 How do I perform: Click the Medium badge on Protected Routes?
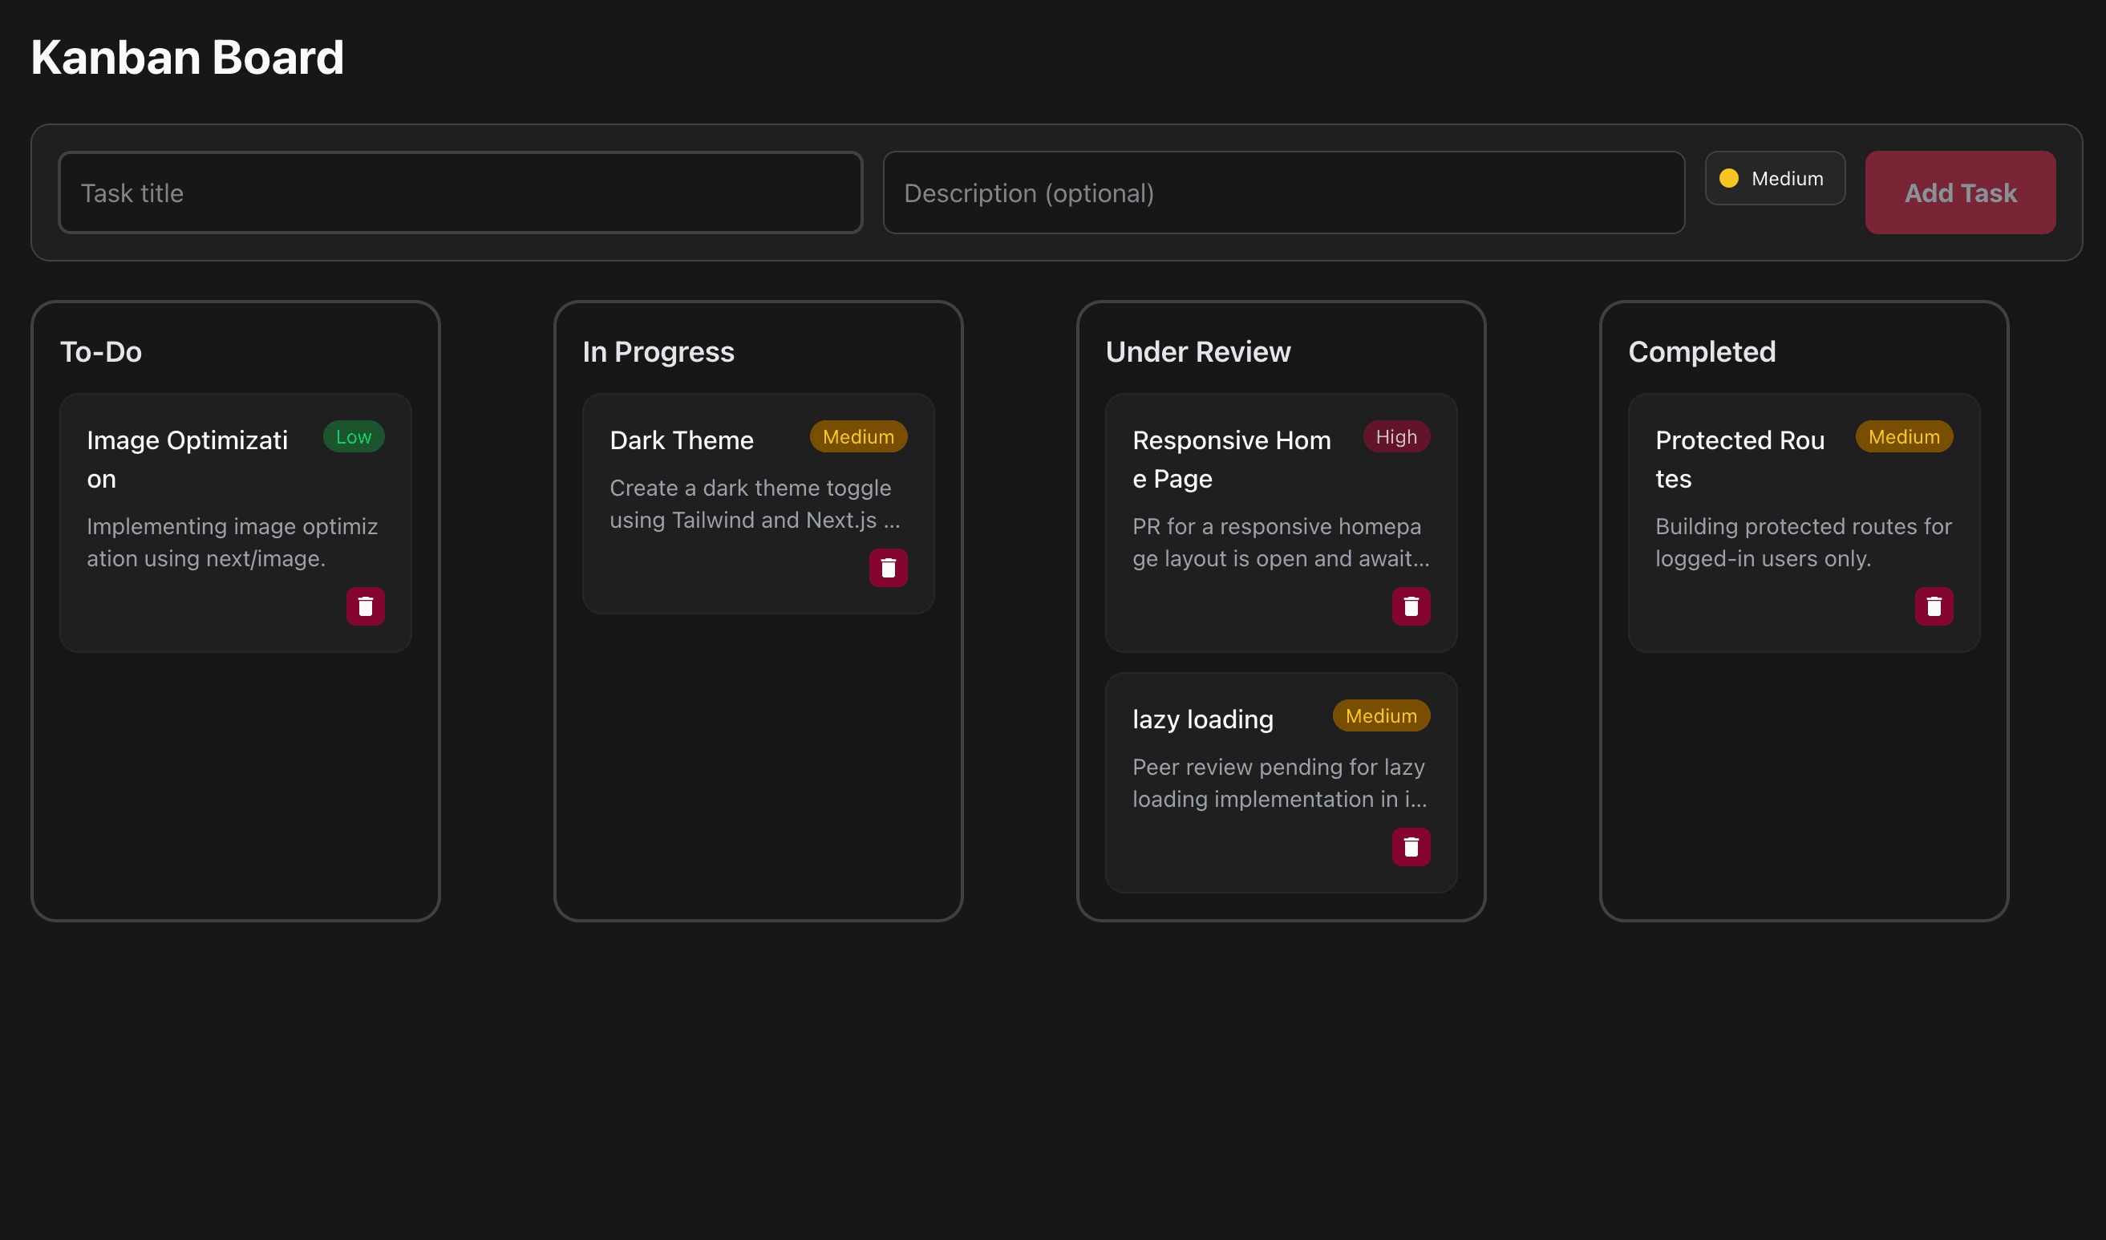(1903, 436)
